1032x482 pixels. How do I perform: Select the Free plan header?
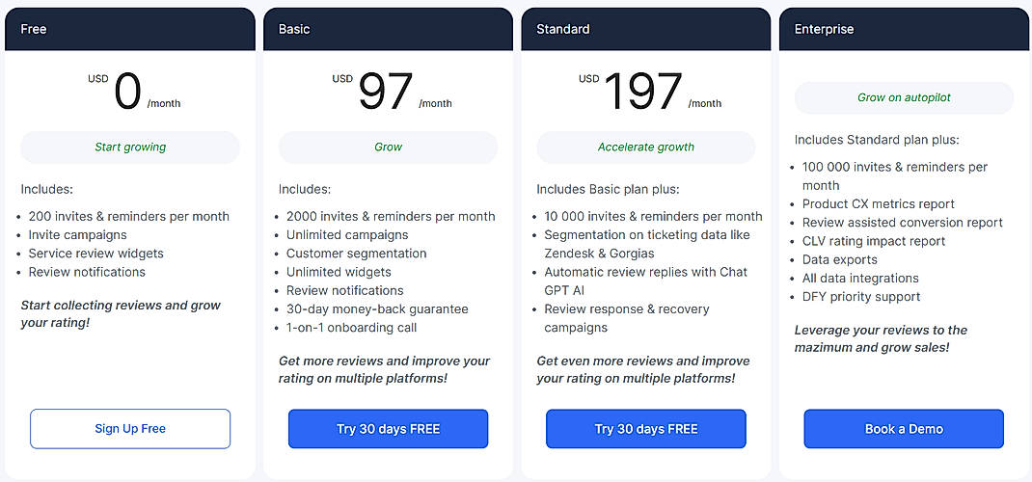tap(130, 29)
